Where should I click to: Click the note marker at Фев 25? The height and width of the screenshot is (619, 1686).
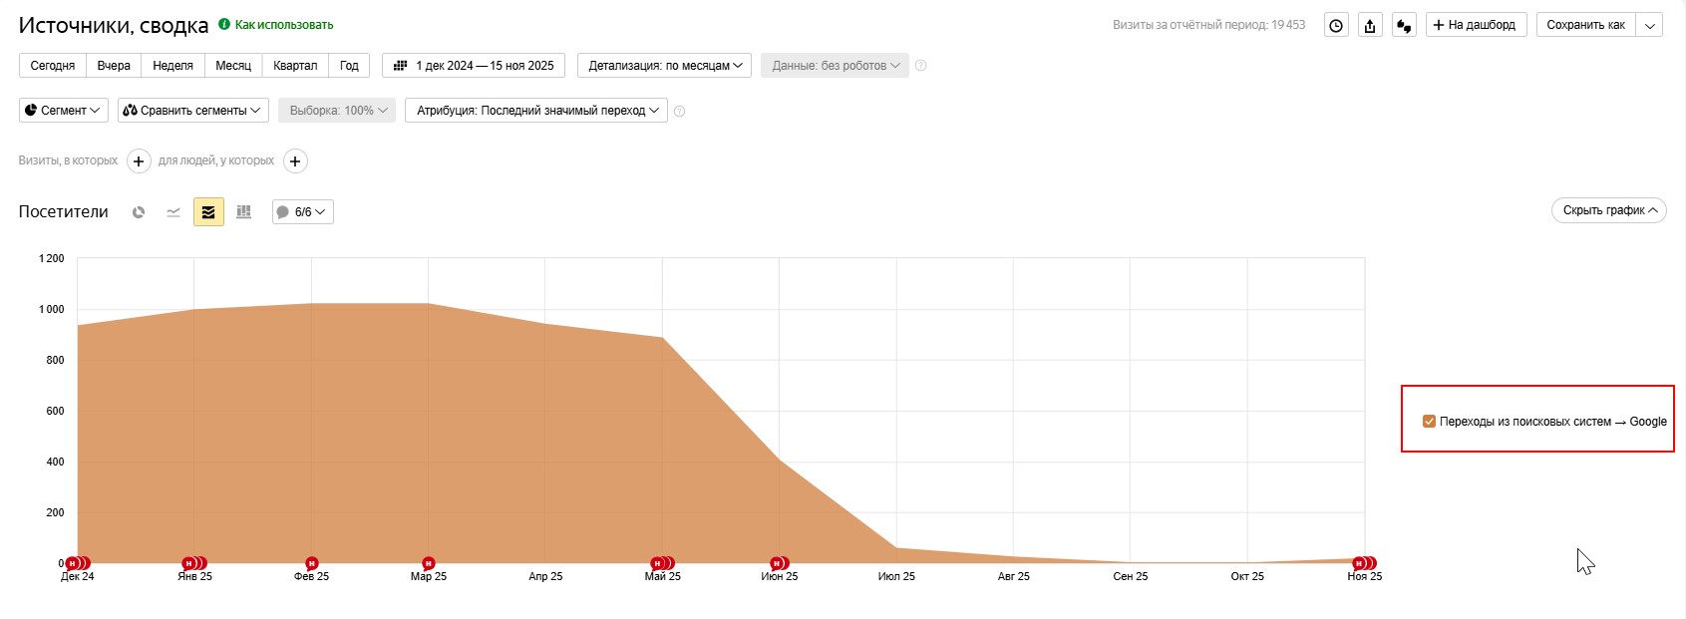(x=311, y=563)
